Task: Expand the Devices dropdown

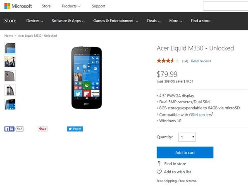Action: 35,21
